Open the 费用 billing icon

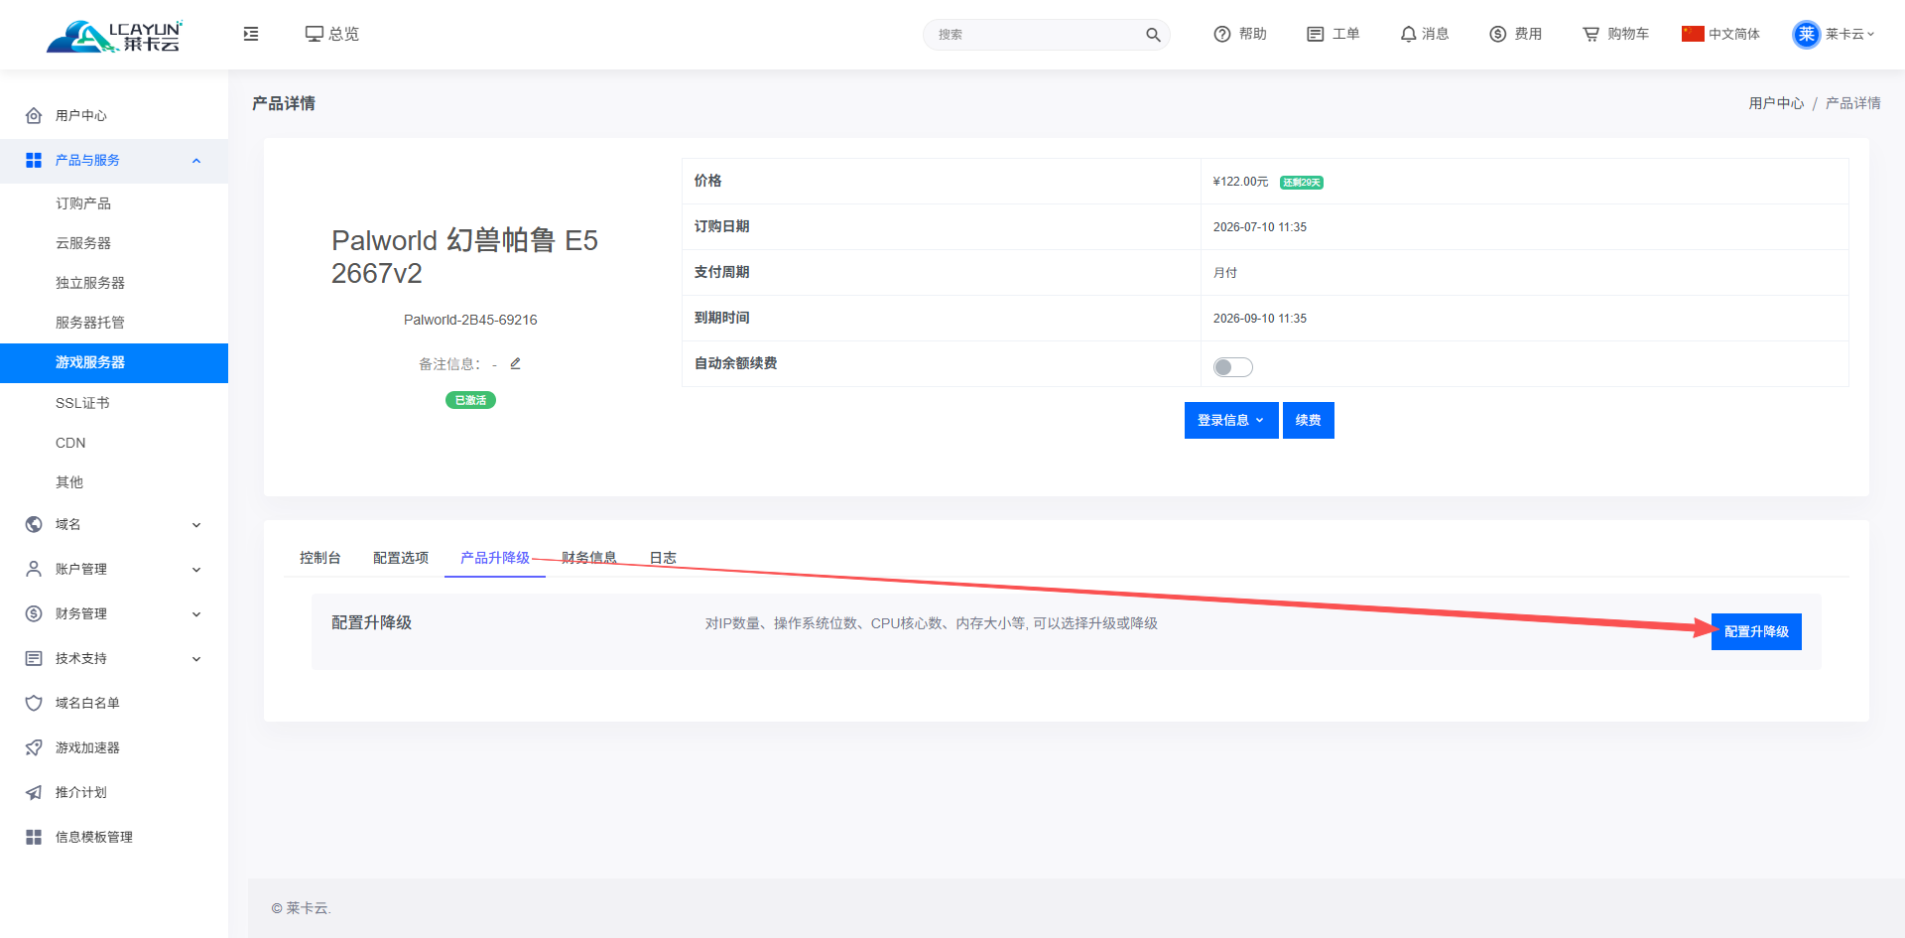[x=1498, y=34]
